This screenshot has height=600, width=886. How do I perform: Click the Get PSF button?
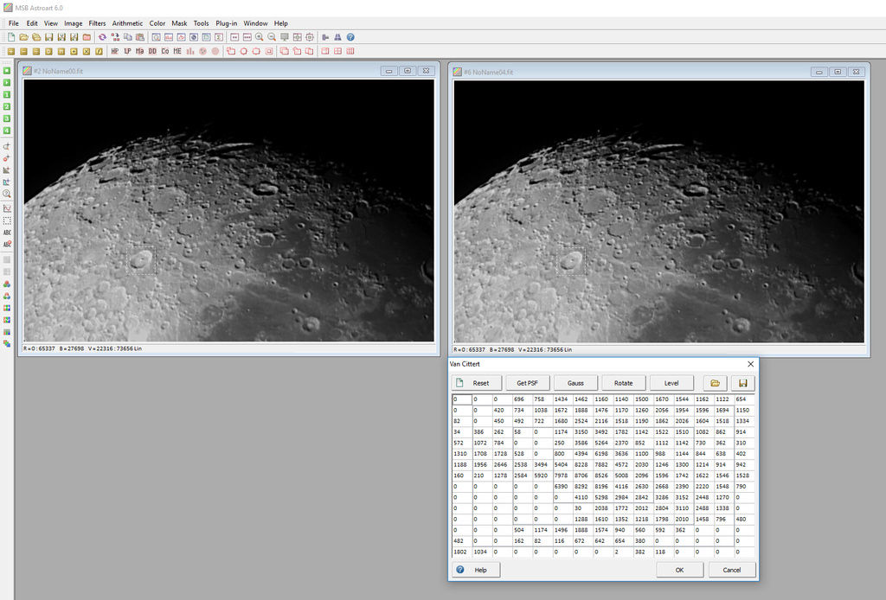527,383
